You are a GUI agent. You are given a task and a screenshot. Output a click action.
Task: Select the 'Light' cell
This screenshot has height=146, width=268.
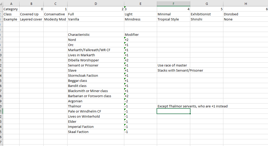[x=140, y=14]
